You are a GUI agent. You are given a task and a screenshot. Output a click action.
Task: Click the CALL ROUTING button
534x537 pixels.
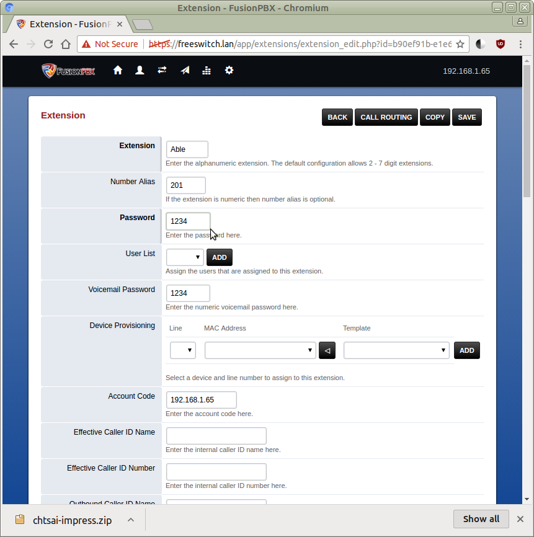point(386,117)
